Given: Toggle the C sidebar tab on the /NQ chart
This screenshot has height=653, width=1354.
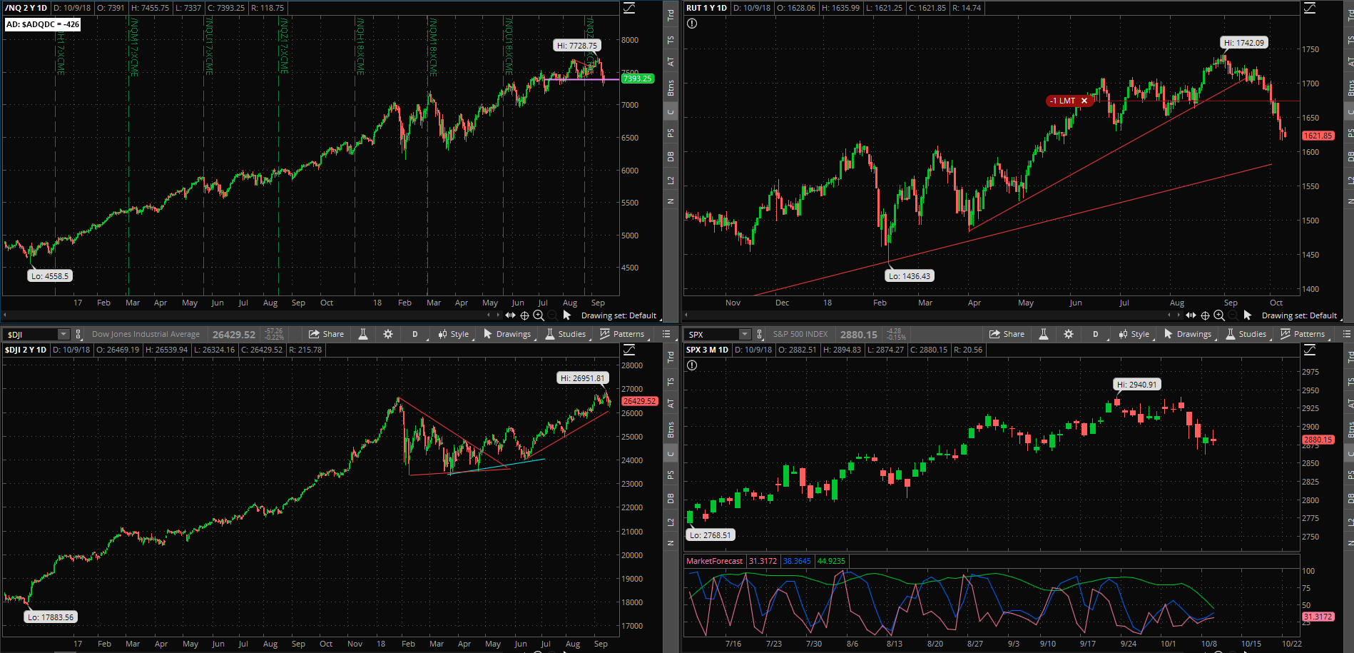Looking at the screenshot, I should tap(671, 112).
